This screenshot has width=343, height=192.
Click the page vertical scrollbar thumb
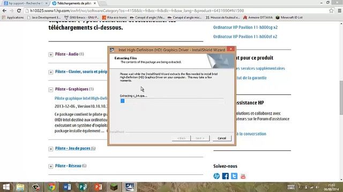(x=341, y=97)
